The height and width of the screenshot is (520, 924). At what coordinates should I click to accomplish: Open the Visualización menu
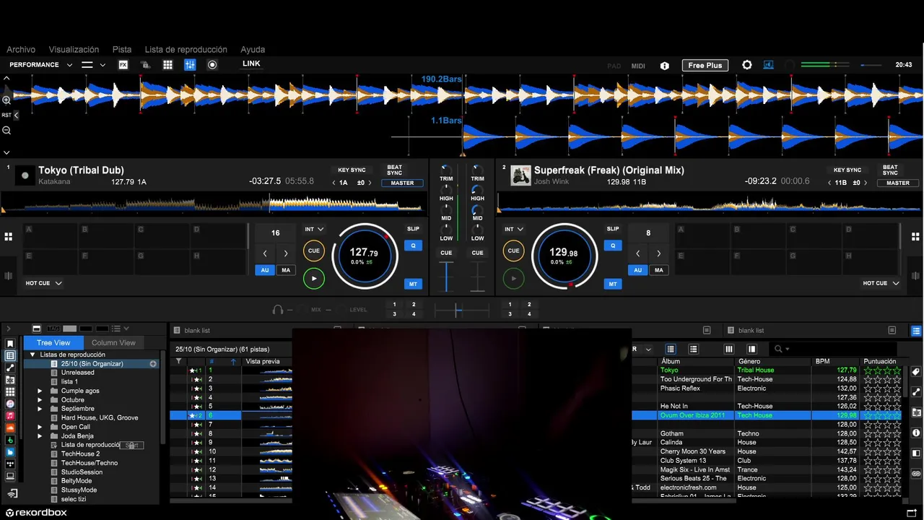(74, 50)
